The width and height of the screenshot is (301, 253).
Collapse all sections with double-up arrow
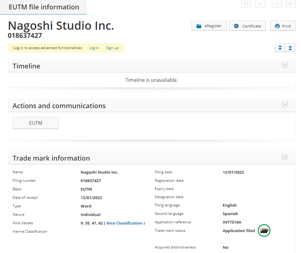pos(290,48)
